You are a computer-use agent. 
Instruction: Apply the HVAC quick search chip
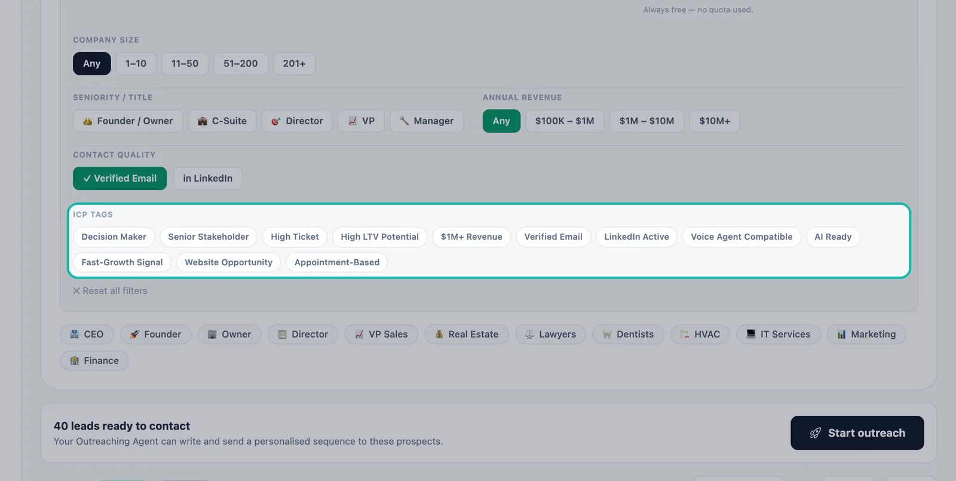(700, 334)
